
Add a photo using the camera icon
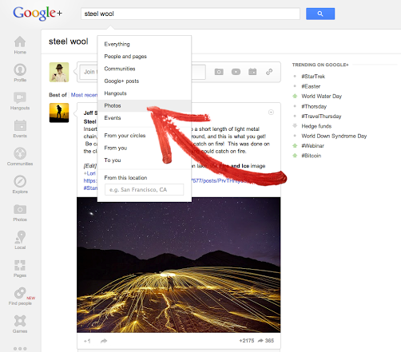coord(219,72)
